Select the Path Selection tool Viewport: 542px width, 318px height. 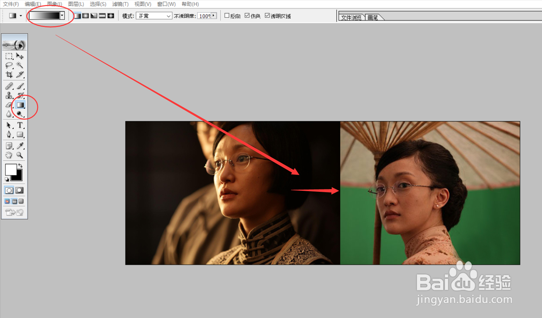pos(9,126)
